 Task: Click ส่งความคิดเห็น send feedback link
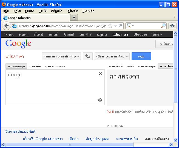[x=157, y=139]
